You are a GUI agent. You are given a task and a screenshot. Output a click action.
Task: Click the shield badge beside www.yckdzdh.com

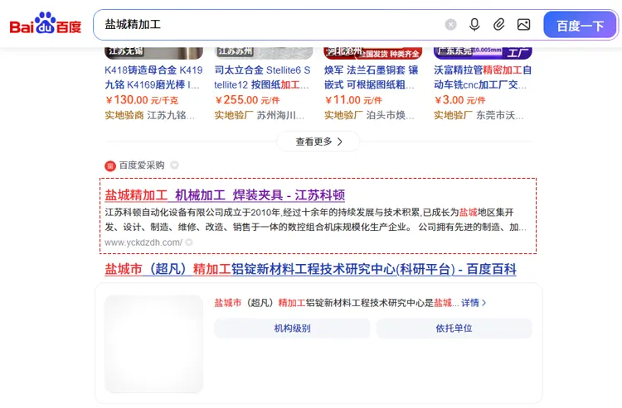click(189, 242)
